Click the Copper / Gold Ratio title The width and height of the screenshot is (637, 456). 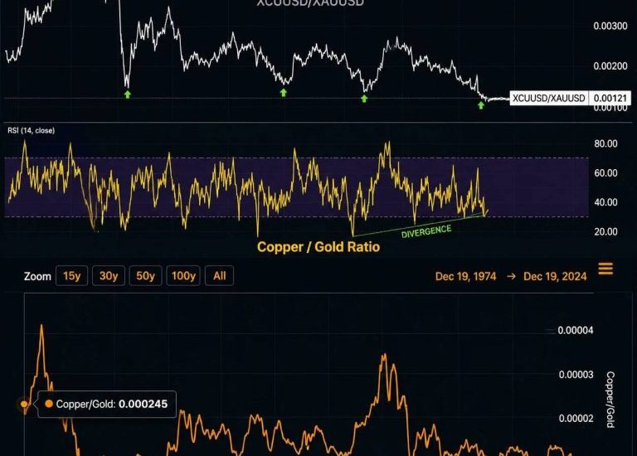(x=318, y=247)
